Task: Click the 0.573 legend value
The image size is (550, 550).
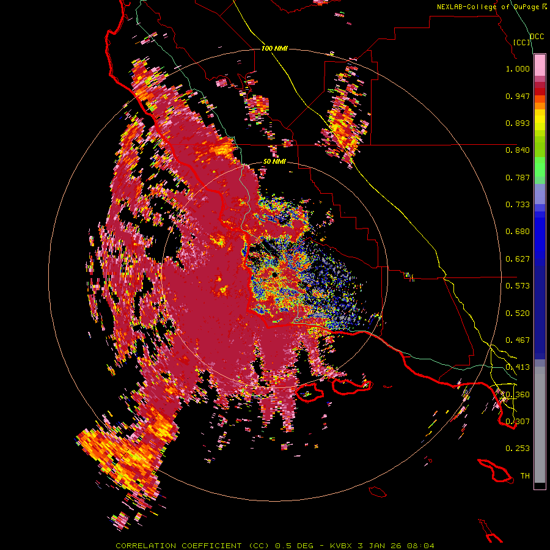Action: 518,286
